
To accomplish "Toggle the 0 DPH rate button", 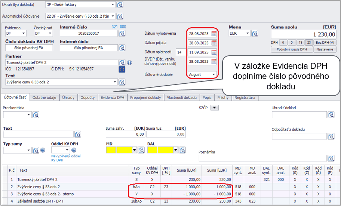I will click(283, 42).
